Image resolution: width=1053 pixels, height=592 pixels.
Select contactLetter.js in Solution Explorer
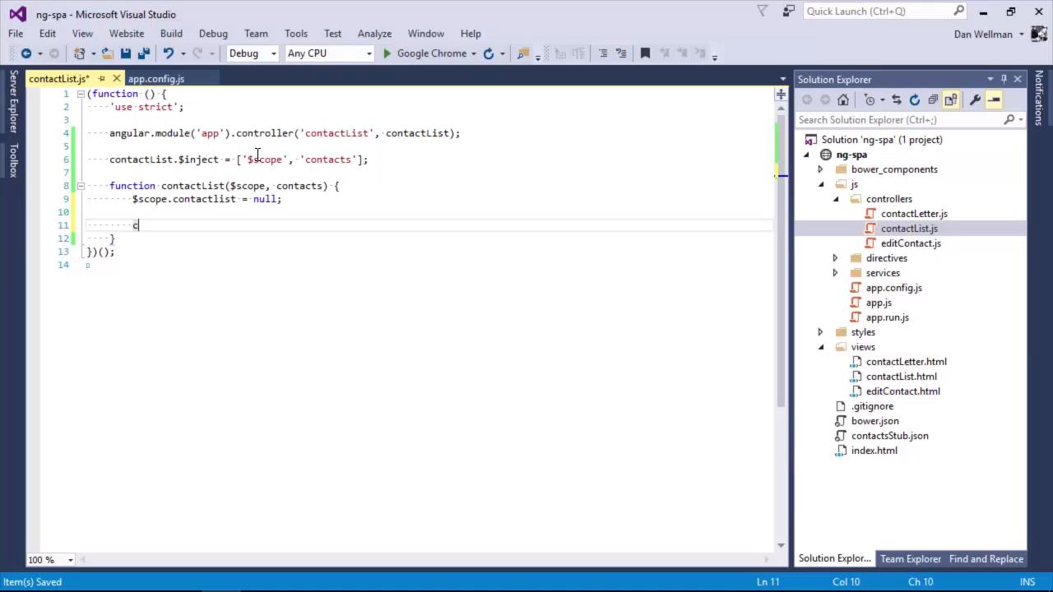point(914,214)
